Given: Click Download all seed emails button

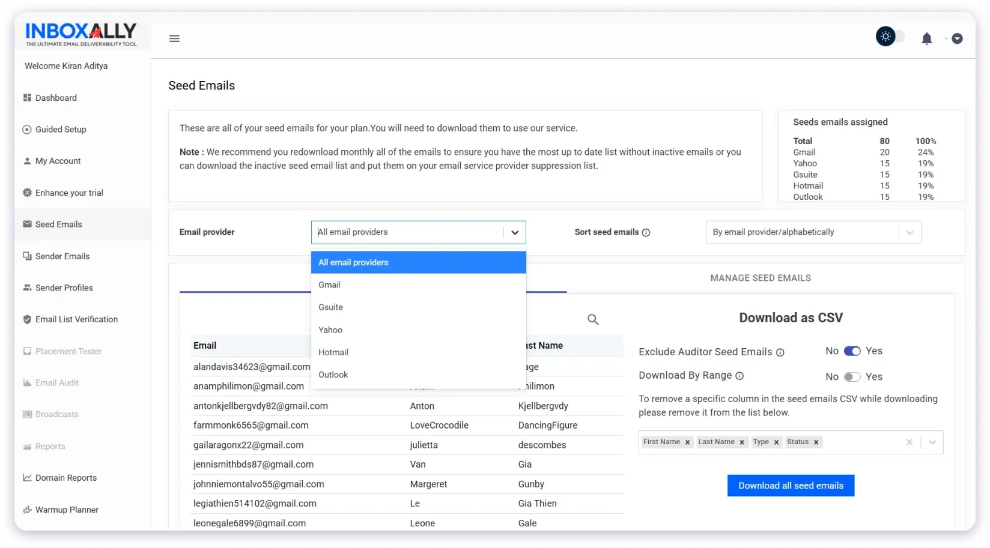Looking at the screenshot, I should coord(791,486).
